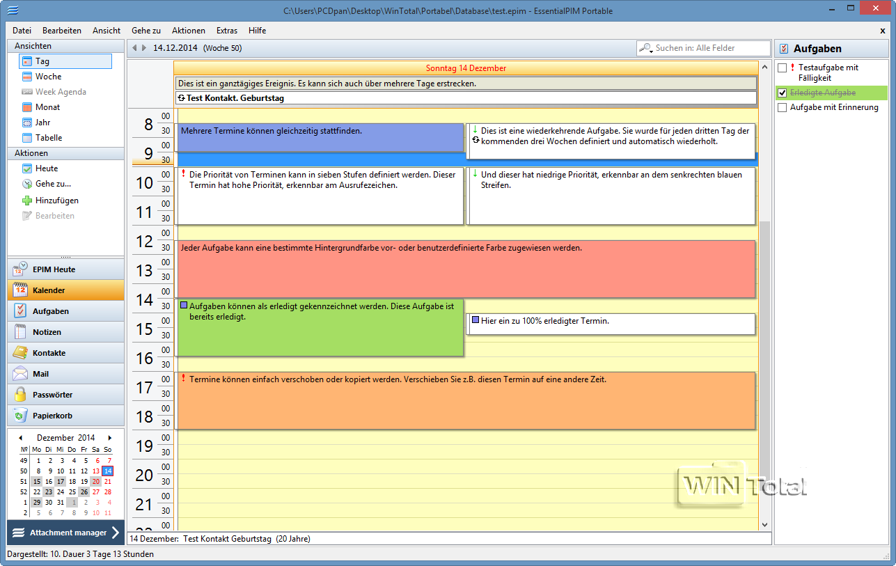
Task: Click the 'Sonntag 14 Dezember' day header
Action: [466, 68]
